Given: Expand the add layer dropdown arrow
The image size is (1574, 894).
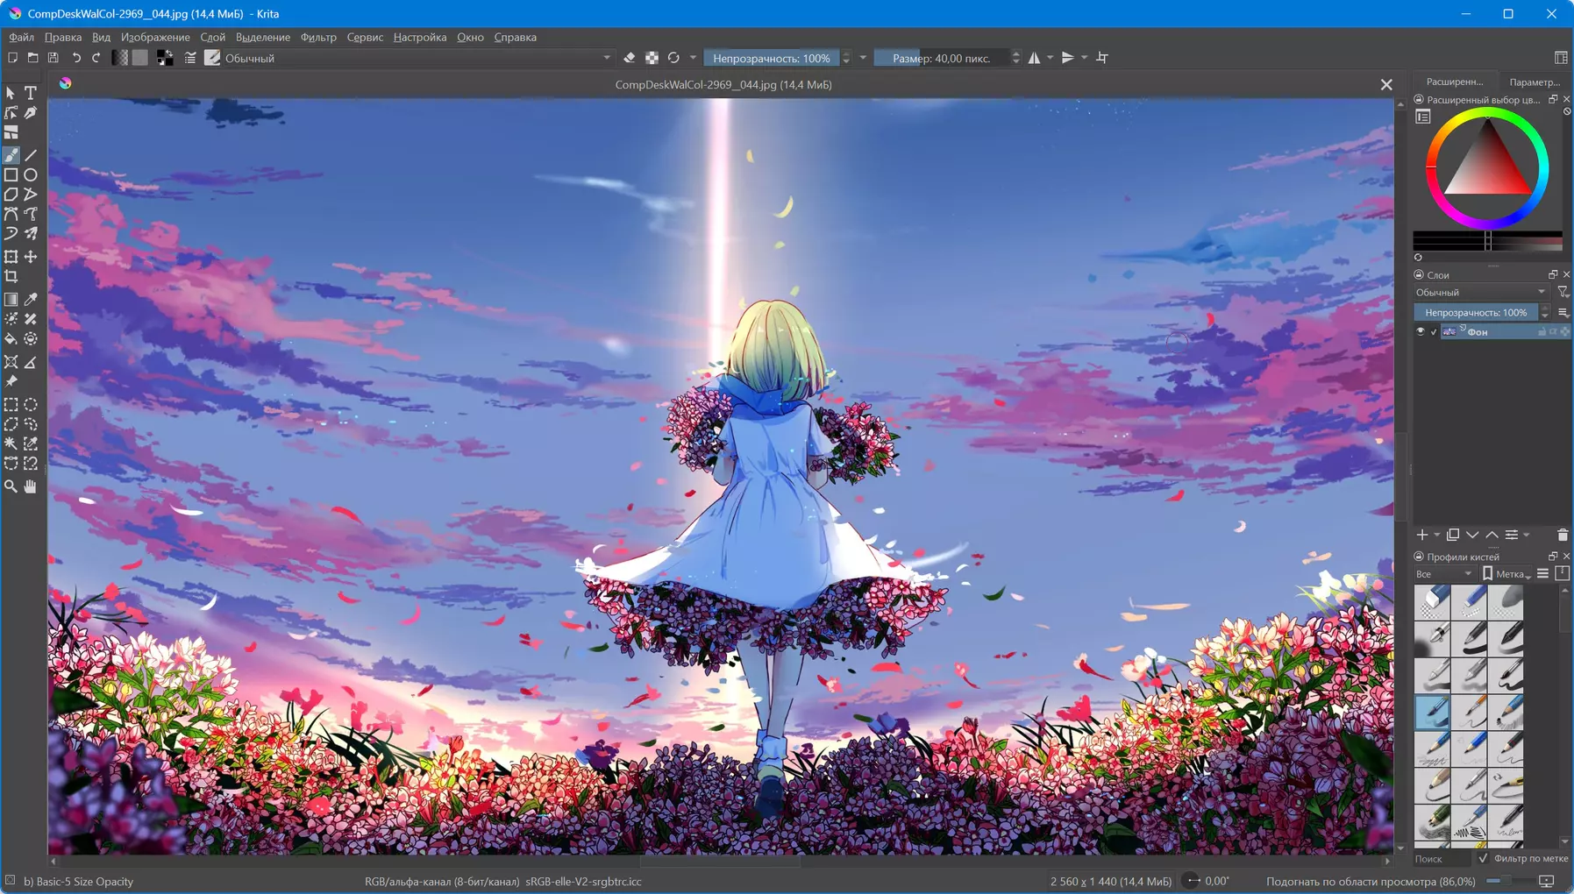Looking at the screenshot, I should click(x=1436, y=535).
